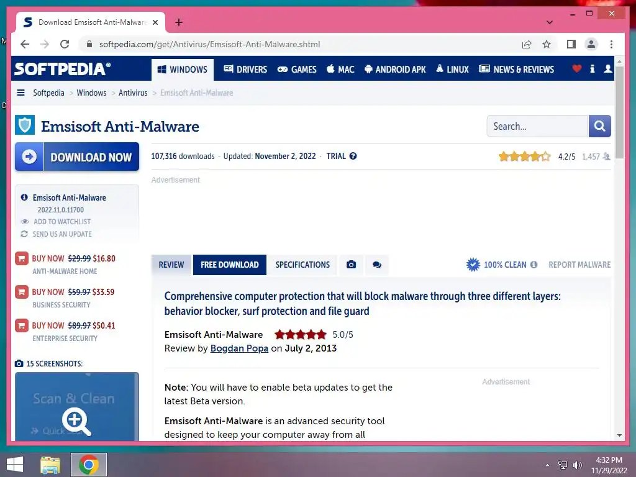Click the info icon beside Emsisoft Anti-Malware
This screenshot has height=477, width=636.
tap(24, 197)
